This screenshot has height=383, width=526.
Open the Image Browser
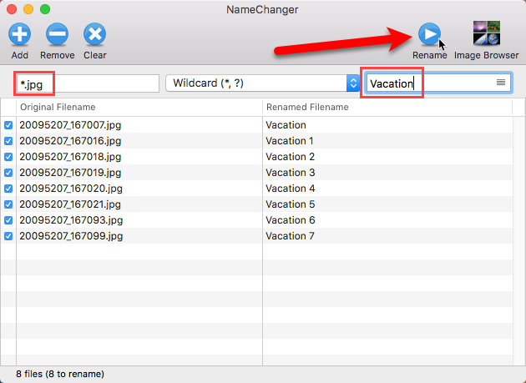(487, 33)
